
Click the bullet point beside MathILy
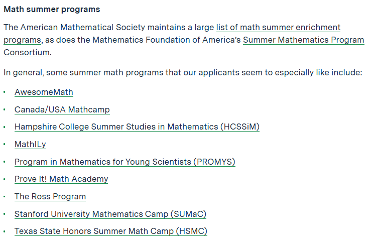5,145
